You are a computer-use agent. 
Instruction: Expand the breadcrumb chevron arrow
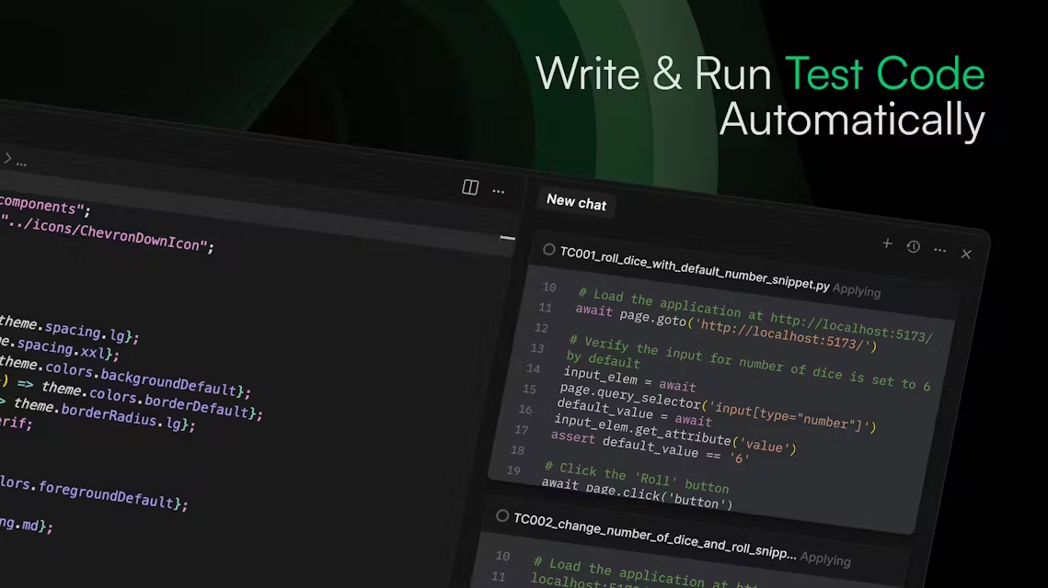(x=7, y=158)
